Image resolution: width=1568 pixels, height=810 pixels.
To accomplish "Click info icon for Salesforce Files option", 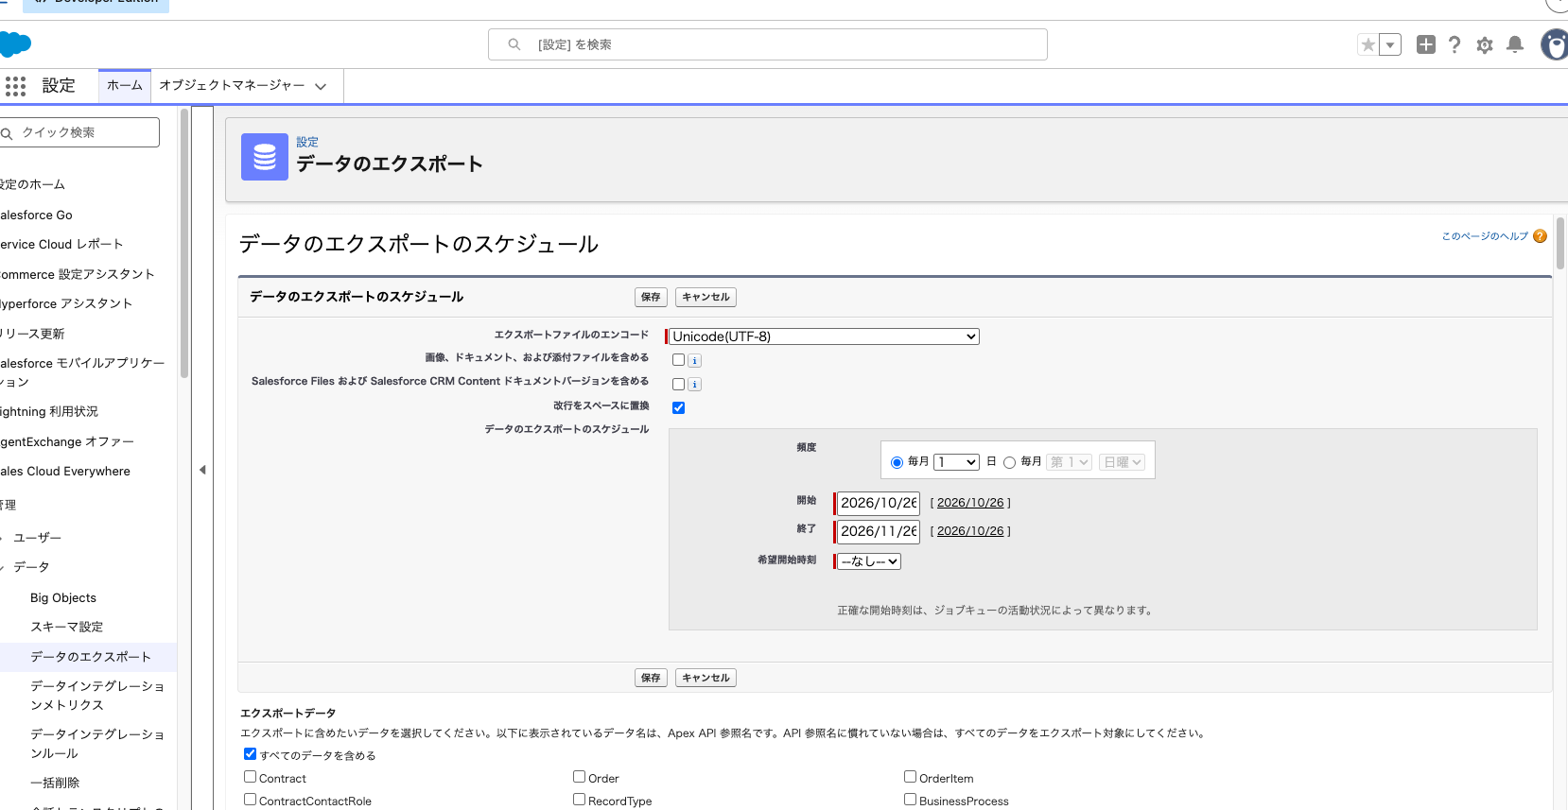I will tap(694, 385).
